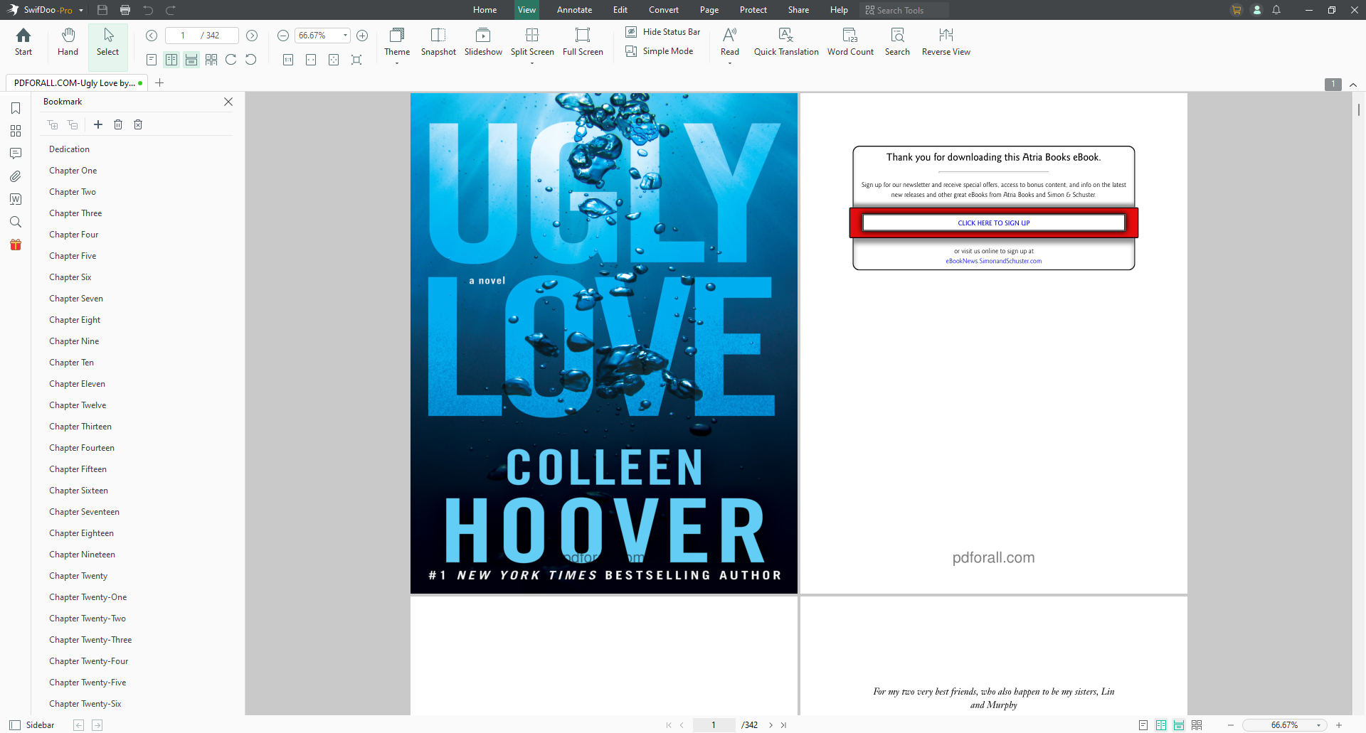The width and height of the screenshot is (1366, 733).
Task: Open the Search tool in ribbon
Action: click(x=897, y=42)
